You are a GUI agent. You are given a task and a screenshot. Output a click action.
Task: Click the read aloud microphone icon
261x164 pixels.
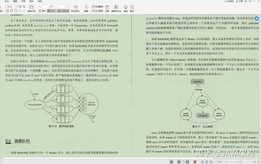(x=126, y=8)
